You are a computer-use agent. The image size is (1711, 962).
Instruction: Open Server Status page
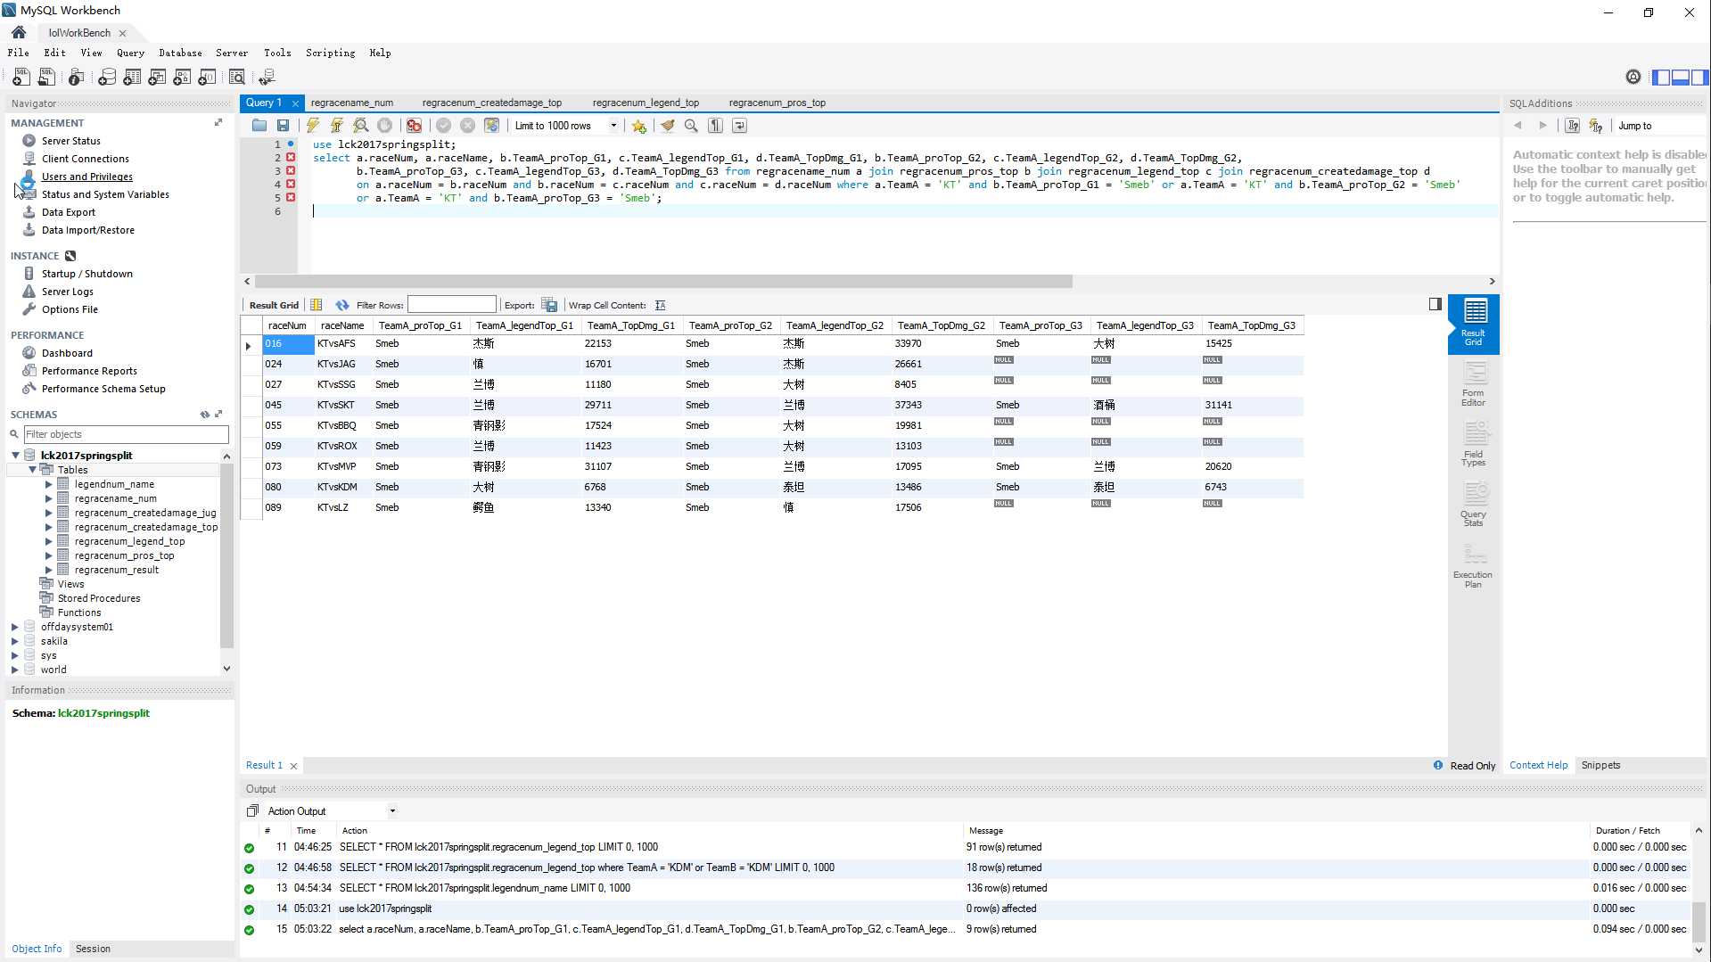(x=71, y=141)
